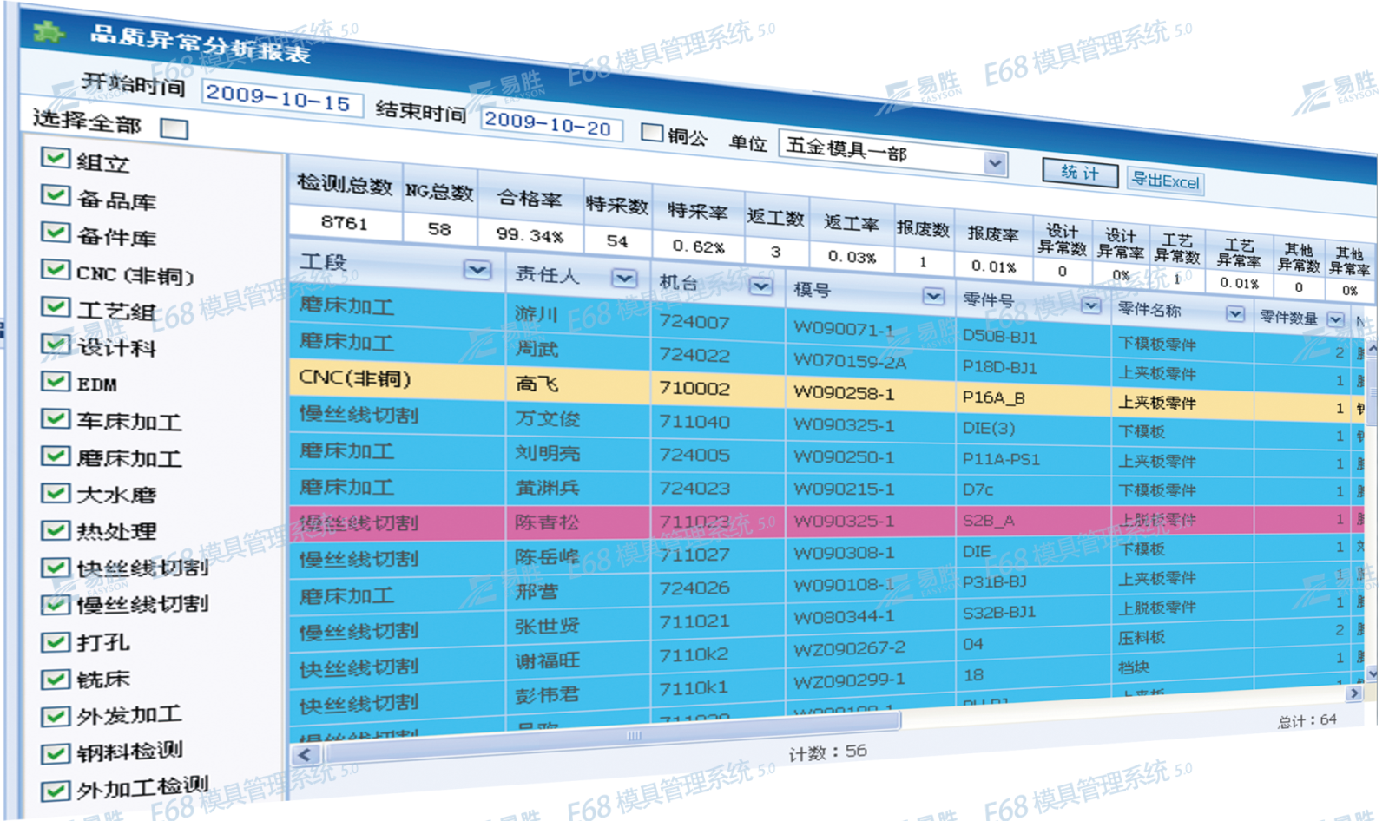The image size is (1389, 821).
Task: Click responsible person 周武
Action: [x=537, y=348]
